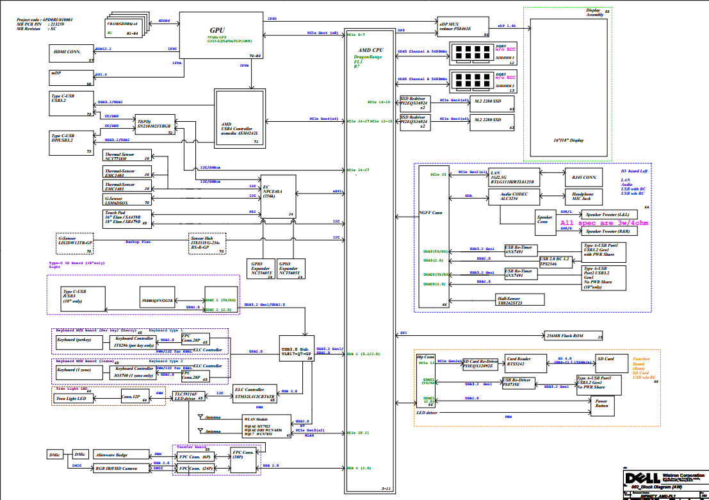Click the G-Sensor LIS2DW12TR-GP dashed block
Image resolution: width=709 pixels, height=500 pixels.
(75, 244)
